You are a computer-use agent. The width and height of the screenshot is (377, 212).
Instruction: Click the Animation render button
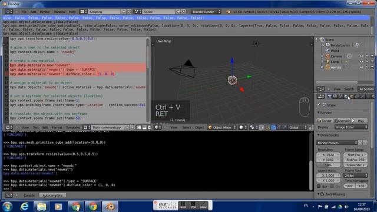point(342,121)
